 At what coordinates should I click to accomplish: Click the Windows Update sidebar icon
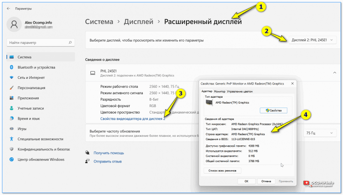coord(12,159)
